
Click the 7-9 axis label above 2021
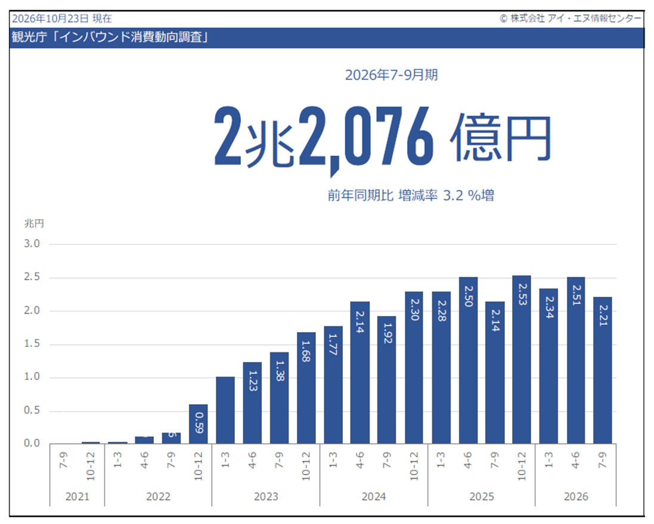(63, 460)
